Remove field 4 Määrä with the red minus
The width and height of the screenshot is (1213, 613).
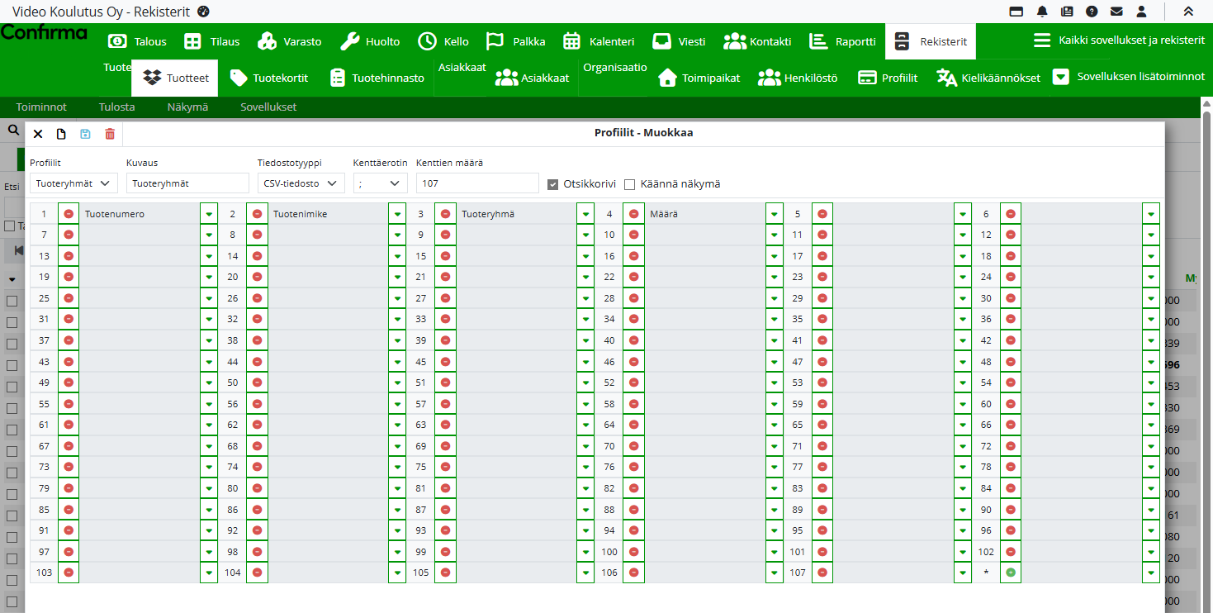tap(633, 214)
